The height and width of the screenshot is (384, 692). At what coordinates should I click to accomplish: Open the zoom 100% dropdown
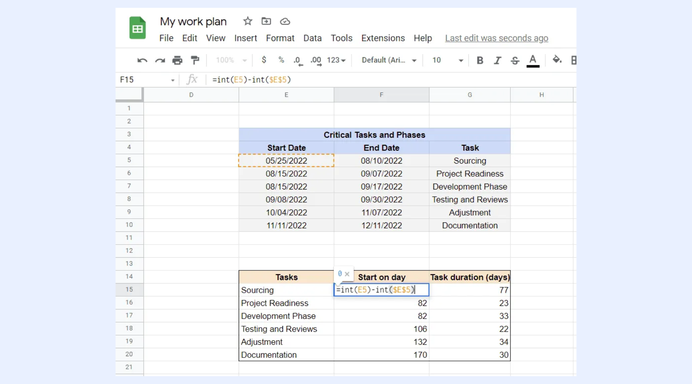click(231, 60)
